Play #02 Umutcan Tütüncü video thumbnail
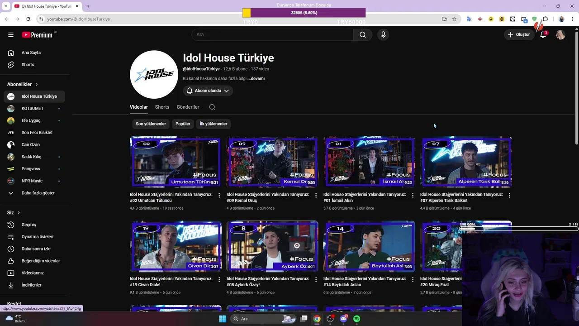Image resolution: width=579 pixels, height=326 pixels. click(x=175, y=162)
